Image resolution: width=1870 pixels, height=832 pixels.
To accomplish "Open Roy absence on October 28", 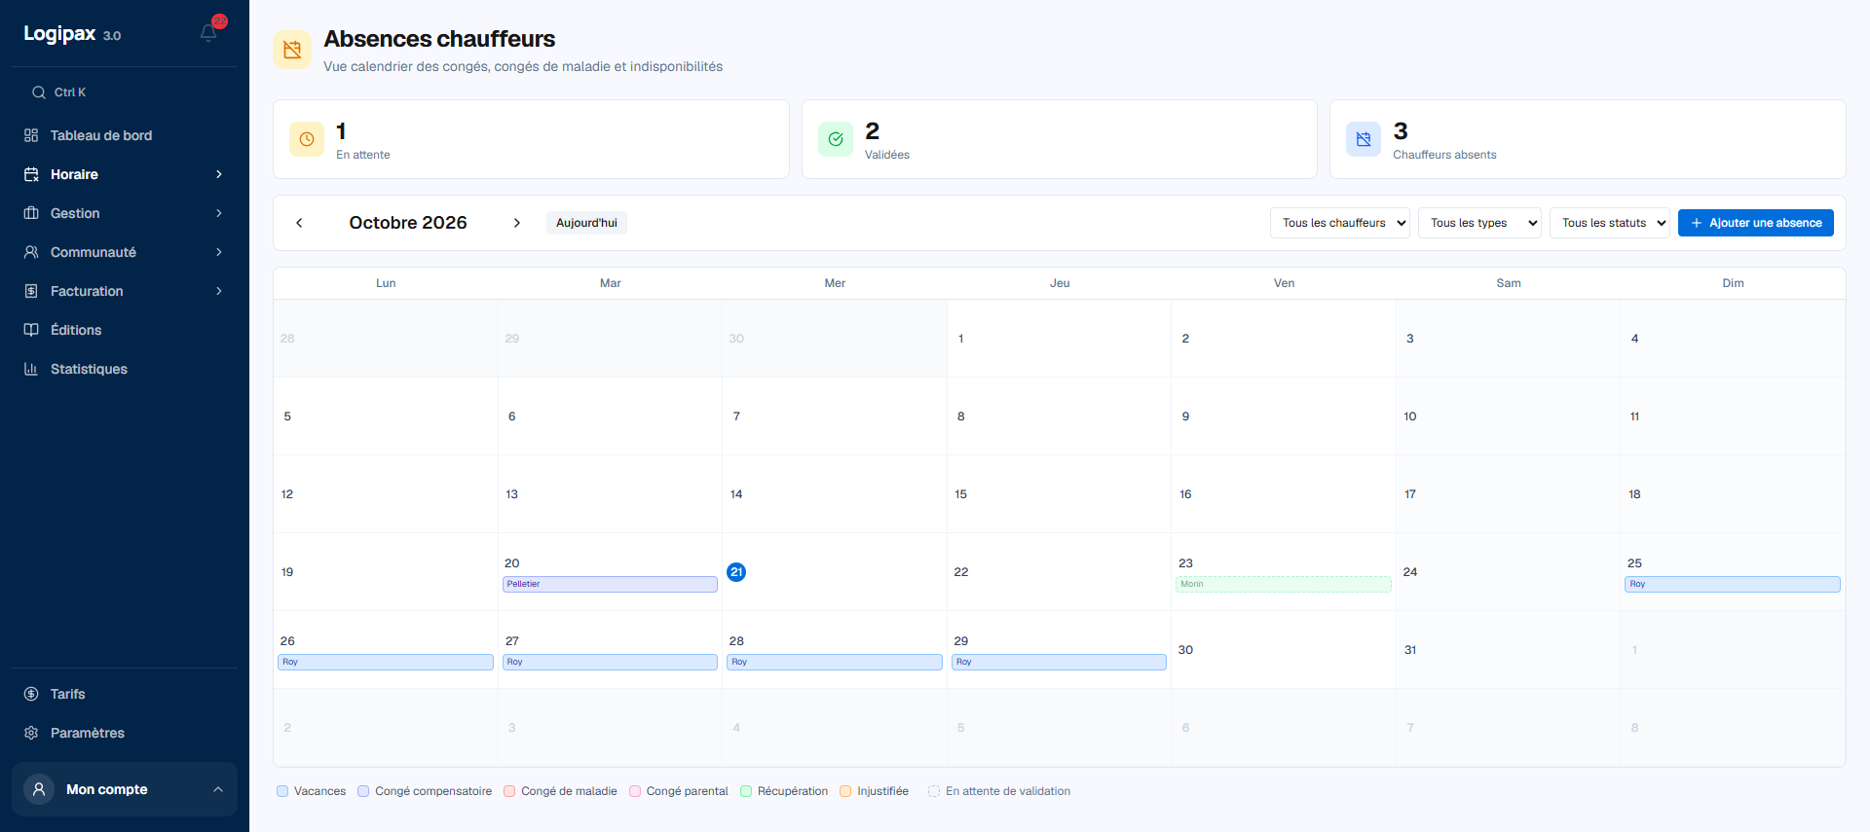I will (x=835, y=662).
